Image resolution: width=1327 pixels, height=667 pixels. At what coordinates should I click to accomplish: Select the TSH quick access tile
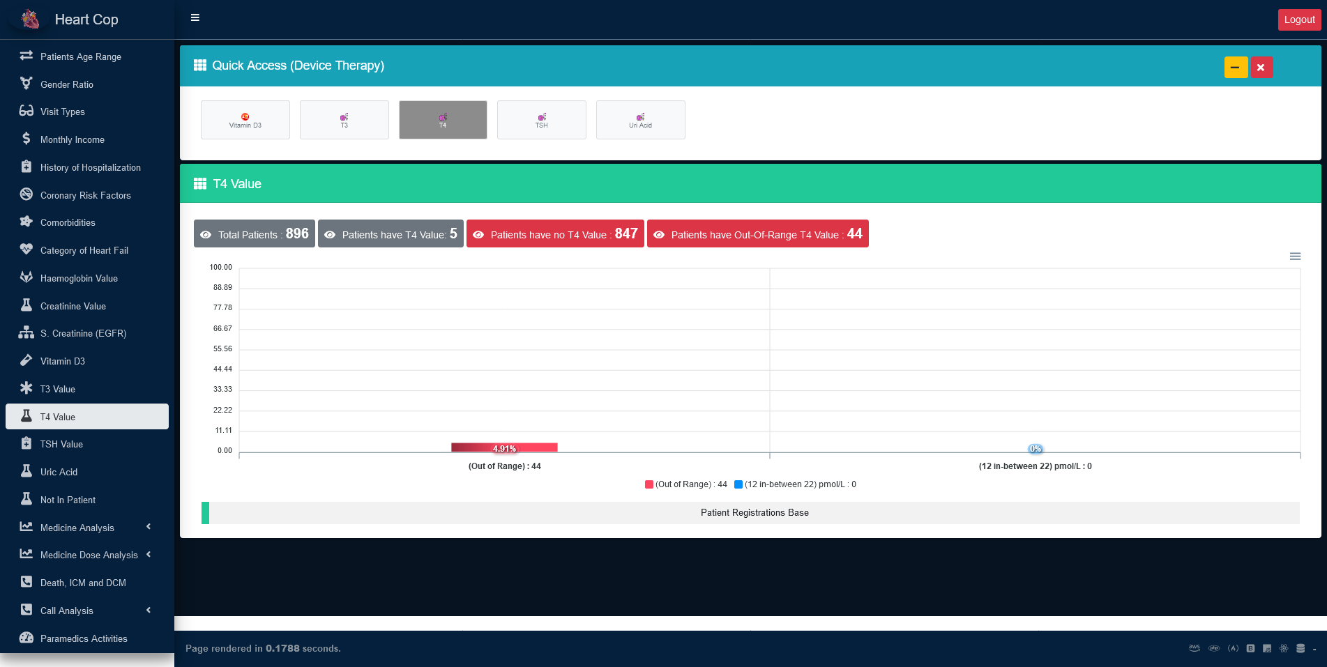click(541, 120)
